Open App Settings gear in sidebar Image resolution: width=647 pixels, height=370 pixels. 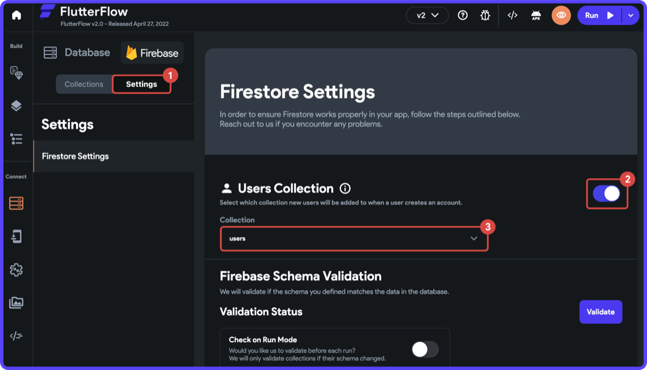[x=16, y=270]
